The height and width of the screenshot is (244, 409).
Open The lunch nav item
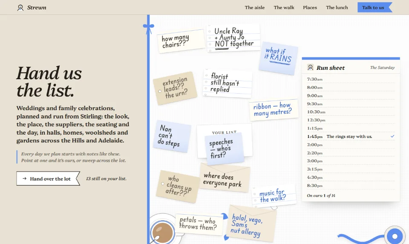(x=337, y=8)
